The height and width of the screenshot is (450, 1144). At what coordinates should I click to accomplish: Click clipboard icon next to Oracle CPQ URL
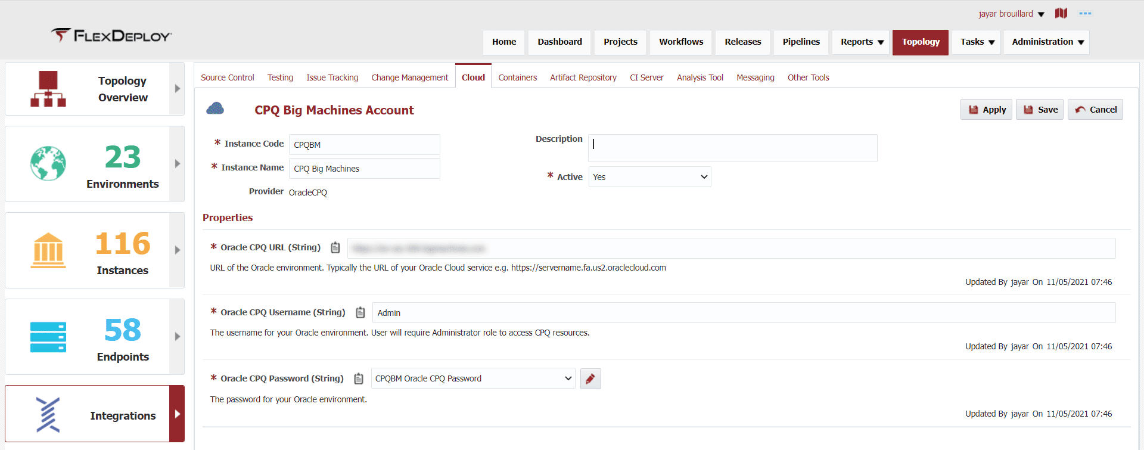coord(335,247)
